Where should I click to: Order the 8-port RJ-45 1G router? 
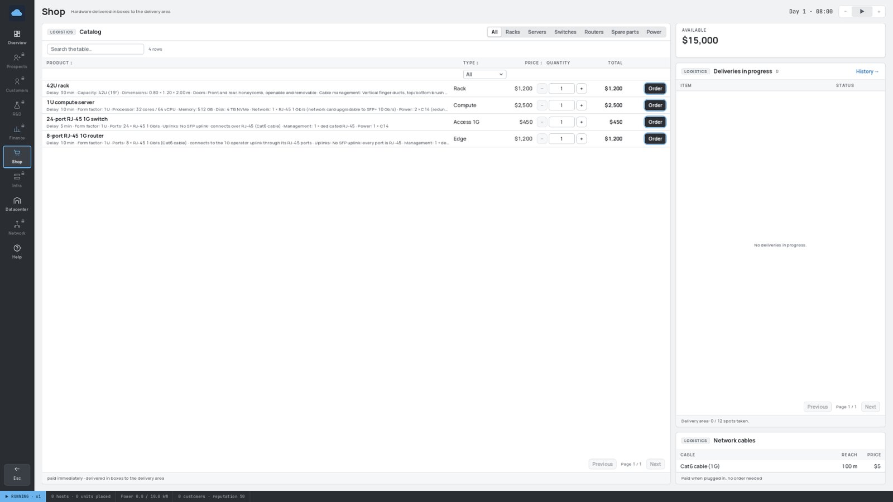tap(655, 139)
